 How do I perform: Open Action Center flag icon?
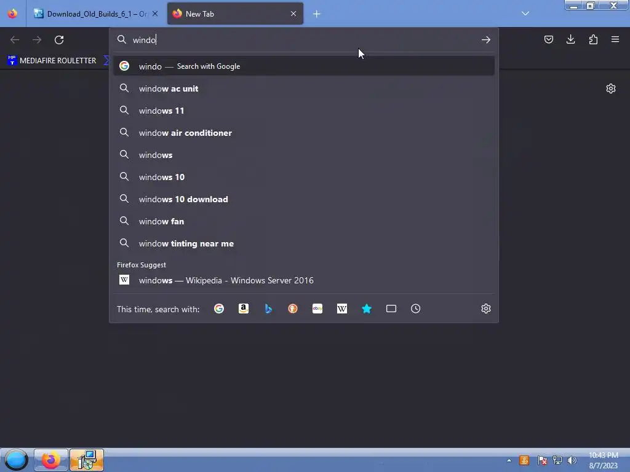(542, 460)
